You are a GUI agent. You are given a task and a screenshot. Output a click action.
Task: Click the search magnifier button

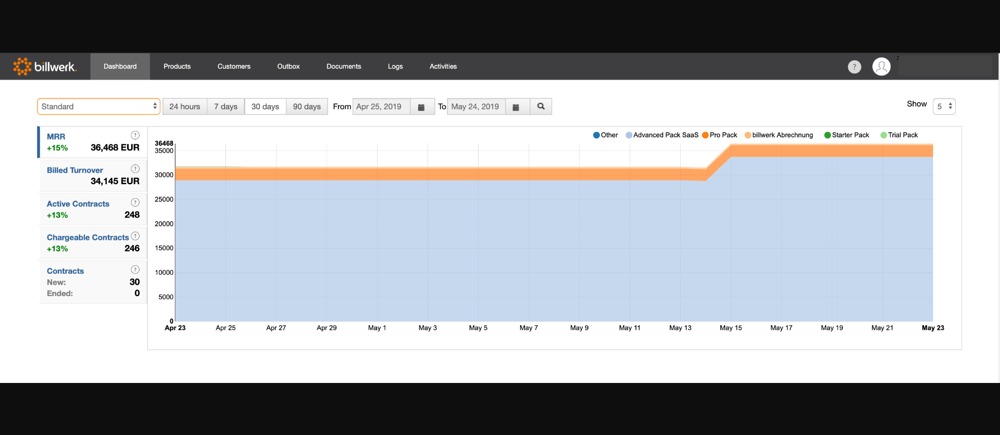tap(541, 107)
